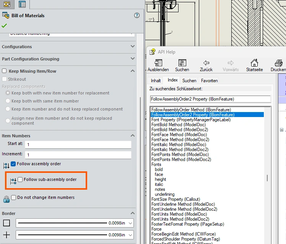
Task: Select FontBold Method (IModelDoc) entry
Action: (178, 125)
